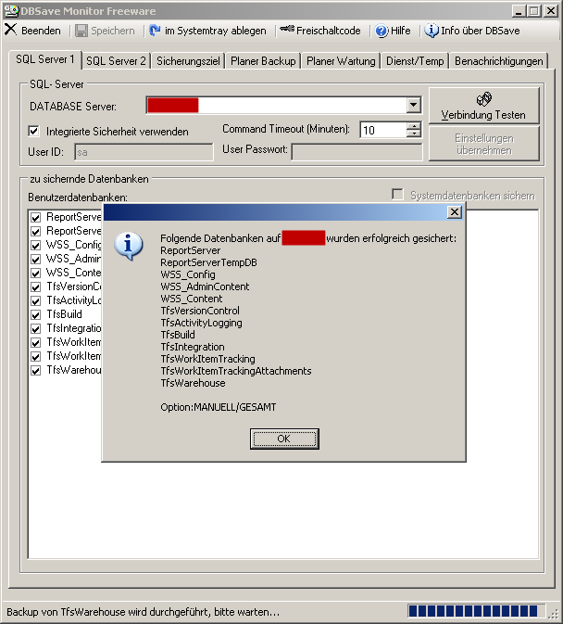This screenshot has height=624, width=563.
Task: Switch to the SQL Server 1 tab
Action: point(44,59)
